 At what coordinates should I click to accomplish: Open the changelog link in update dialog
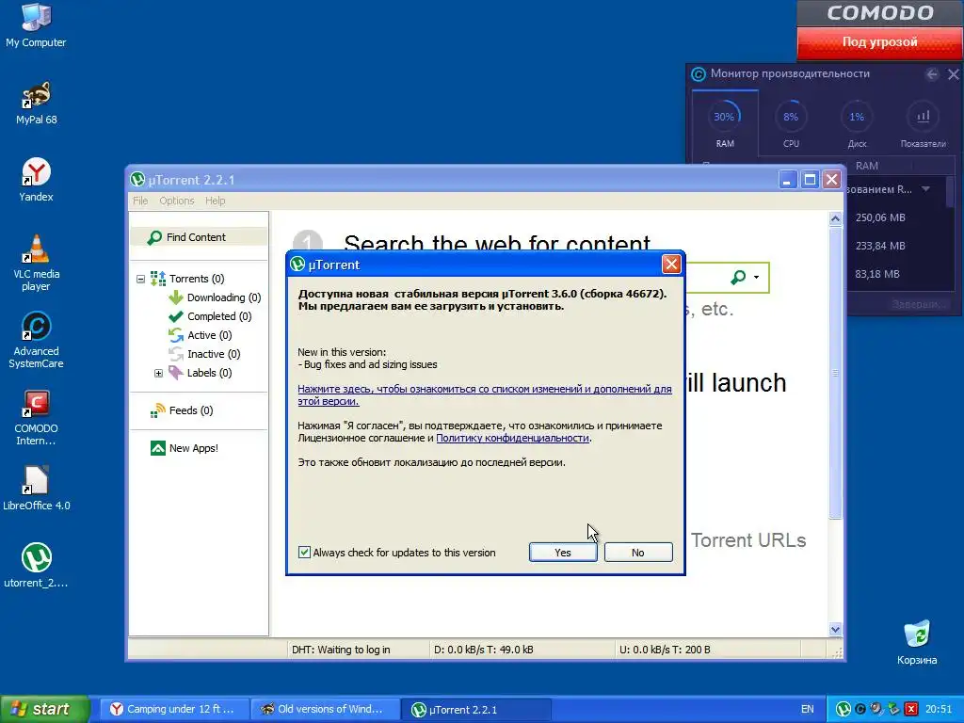[485, 394]
